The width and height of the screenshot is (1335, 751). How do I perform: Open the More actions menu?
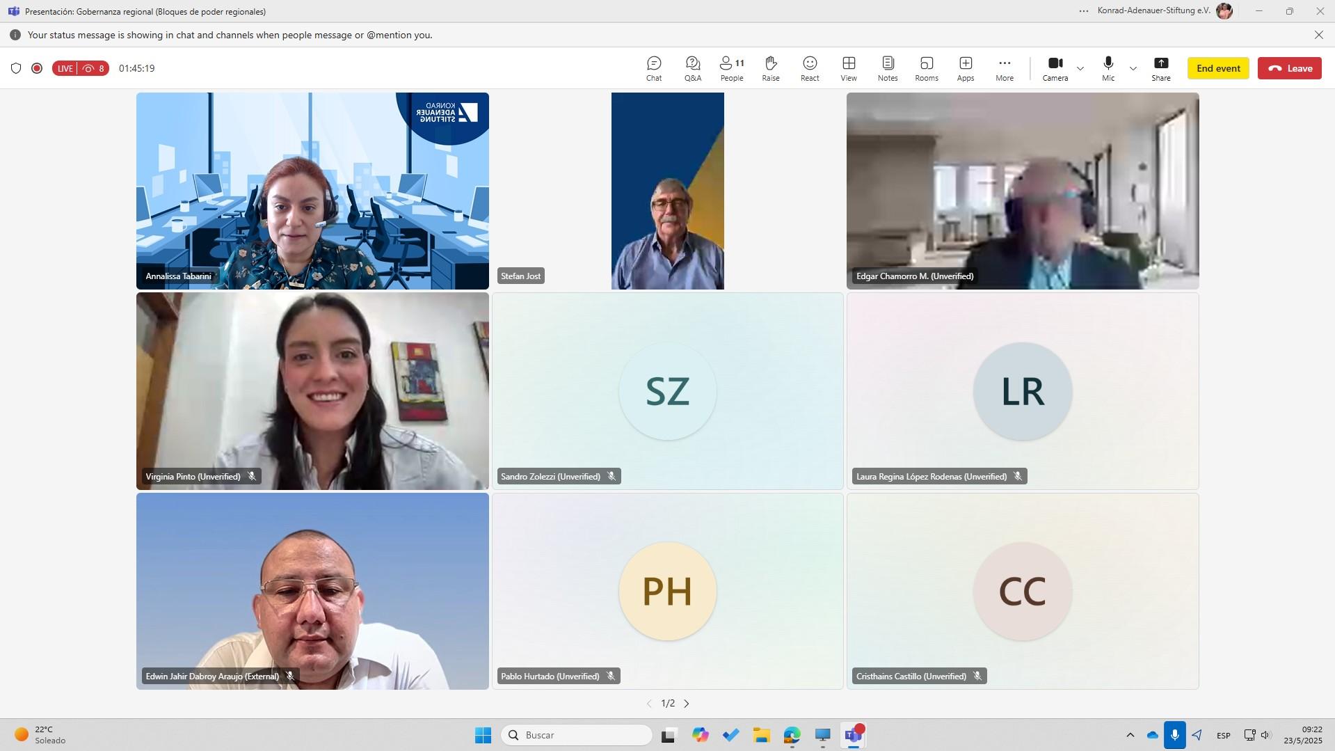click(x=1004, y=68)
